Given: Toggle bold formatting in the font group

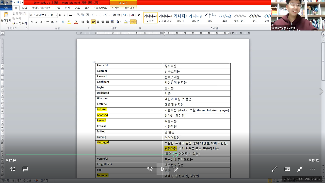Looking at the screenshot, I should (32, 22).
